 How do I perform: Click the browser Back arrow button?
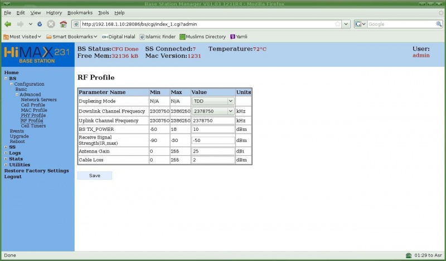click(8, 24)
